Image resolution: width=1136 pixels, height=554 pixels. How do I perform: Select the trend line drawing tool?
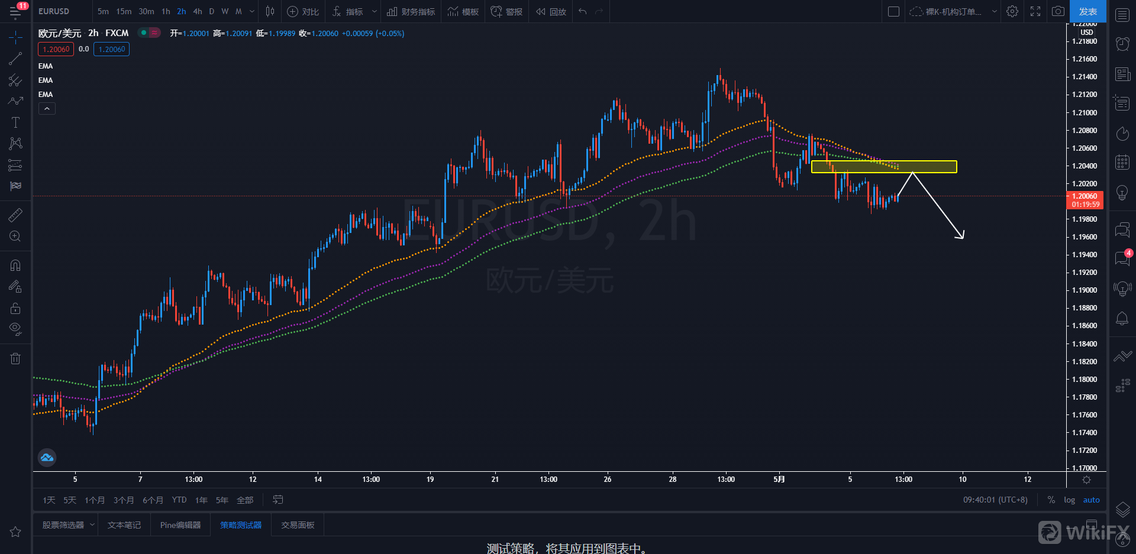(x=15, y=59)
